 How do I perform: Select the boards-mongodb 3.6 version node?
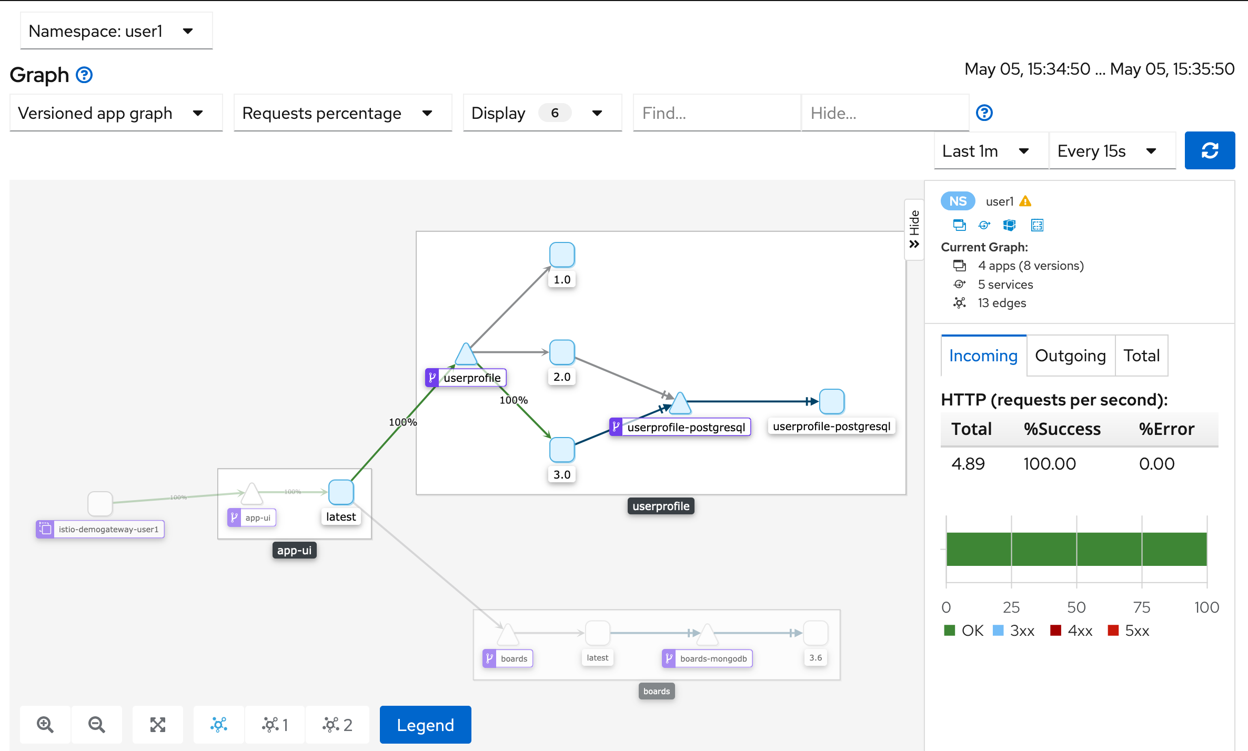[816, 633]
